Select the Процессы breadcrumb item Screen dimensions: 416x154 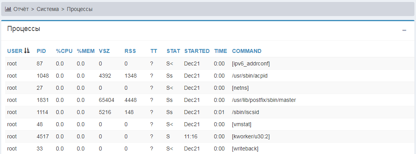click(x=80, y=9)
